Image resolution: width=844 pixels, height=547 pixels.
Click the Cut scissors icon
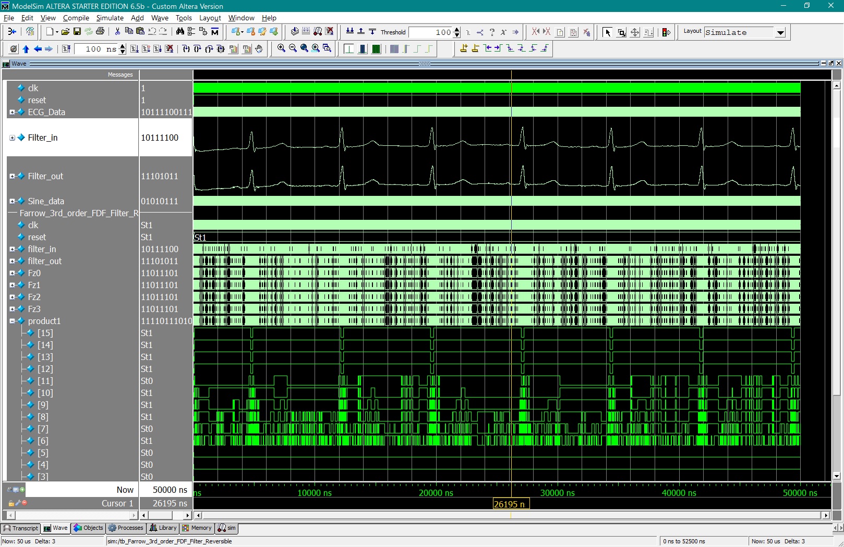click(117, 32)
